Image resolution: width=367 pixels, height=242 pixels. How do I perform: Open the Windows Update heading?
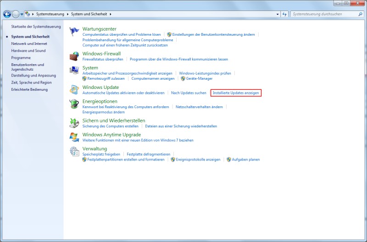coord(100,87)
